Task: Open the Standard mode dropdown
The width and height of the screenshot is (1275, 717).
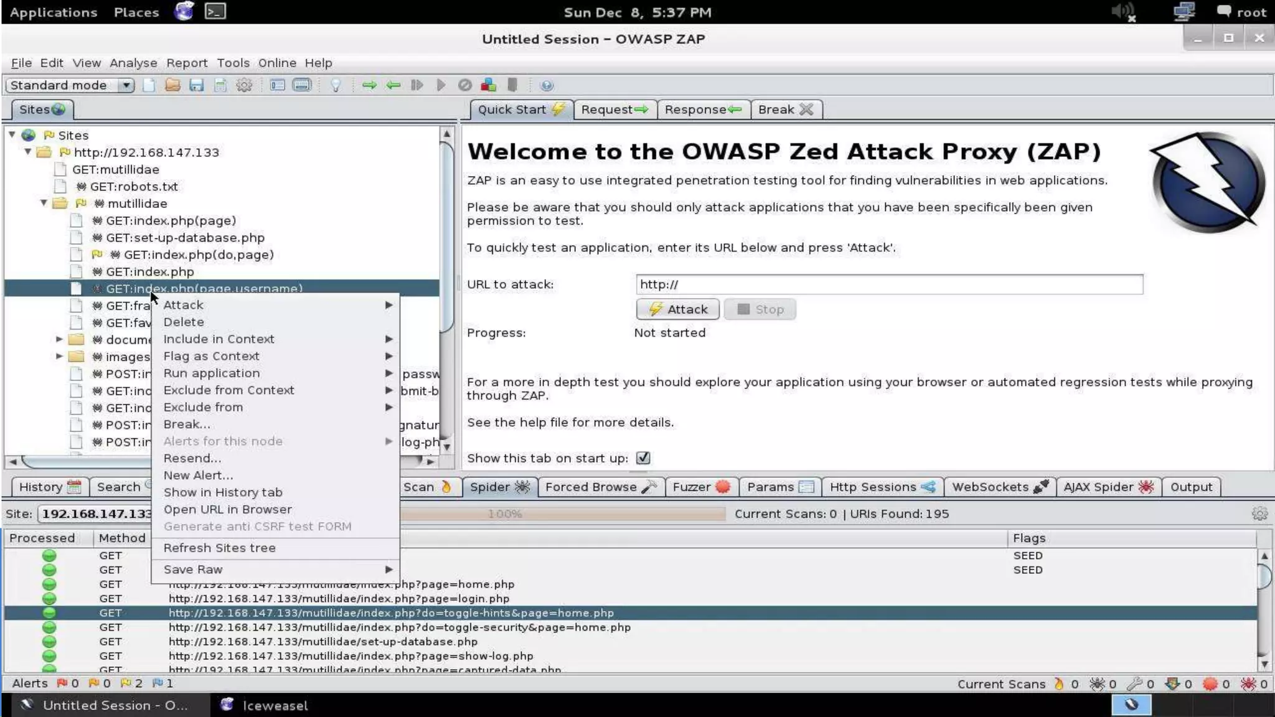Action: (126, 85)
